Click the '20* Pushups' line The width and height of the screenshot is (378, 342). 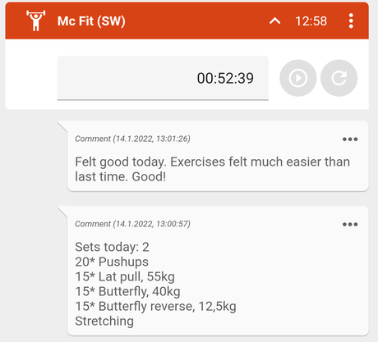tap(112, 262)
